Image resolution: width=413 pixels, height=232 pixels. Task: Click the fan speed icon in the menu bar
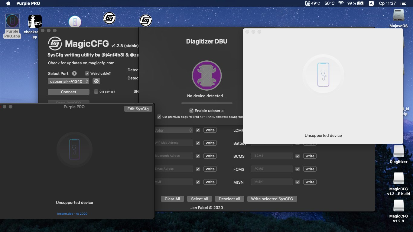307,3
